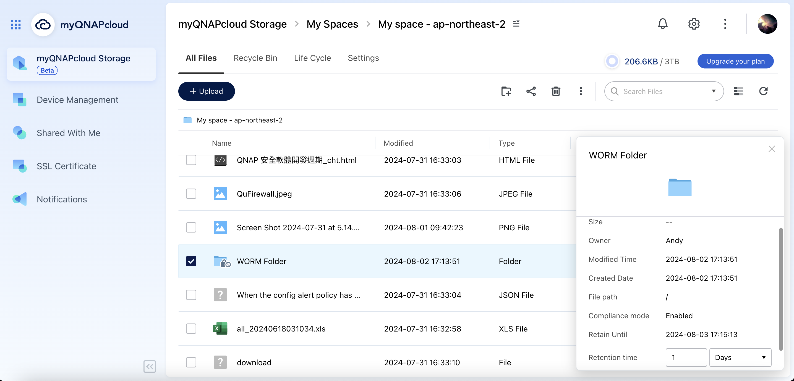This screenshot has height=381, width=794.
Task: Click the Excel icon of all_20240618031034.xls
Action: pos(220,328)
